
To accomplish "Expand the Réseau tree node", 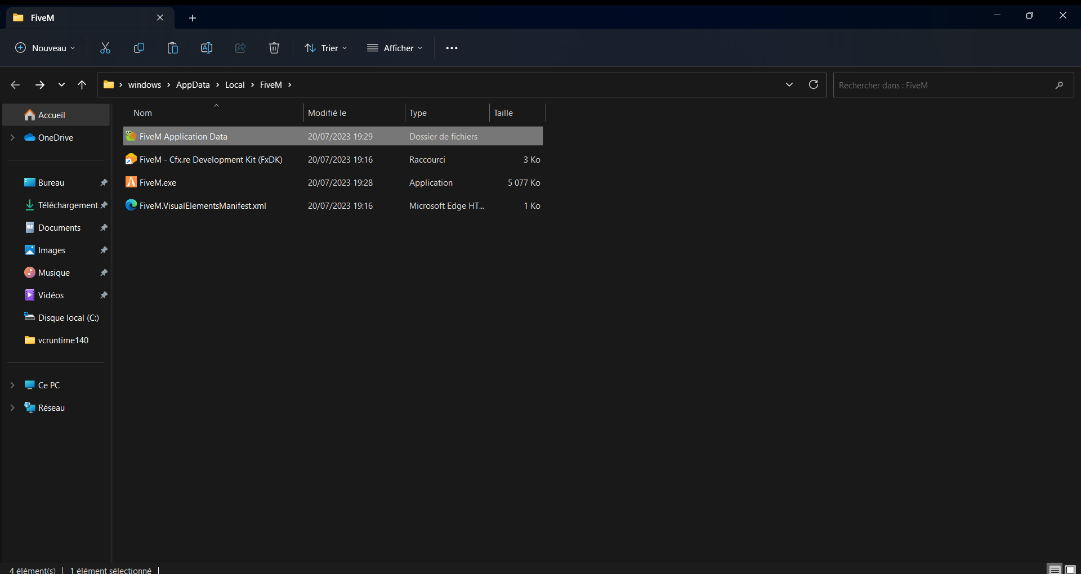I will click(12, 408).
